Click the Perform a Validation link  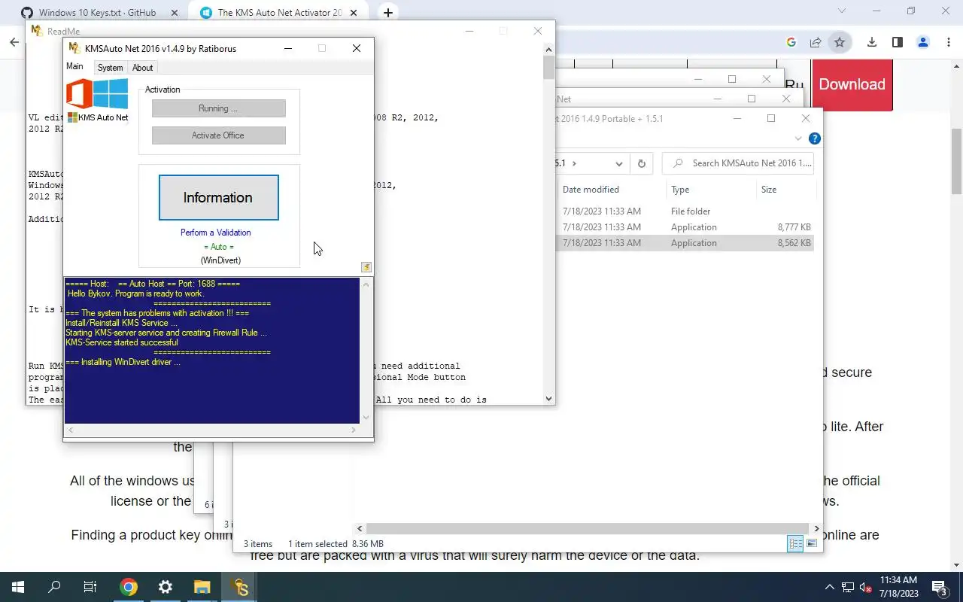coord(215,233)
